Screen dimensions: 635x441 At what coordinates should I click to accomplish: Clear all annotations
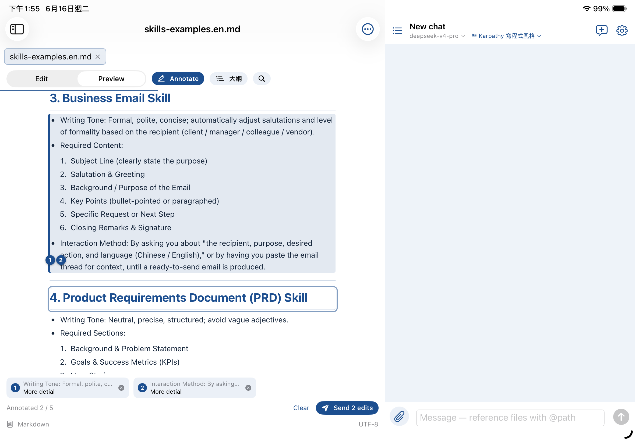(x=301, y=408)
